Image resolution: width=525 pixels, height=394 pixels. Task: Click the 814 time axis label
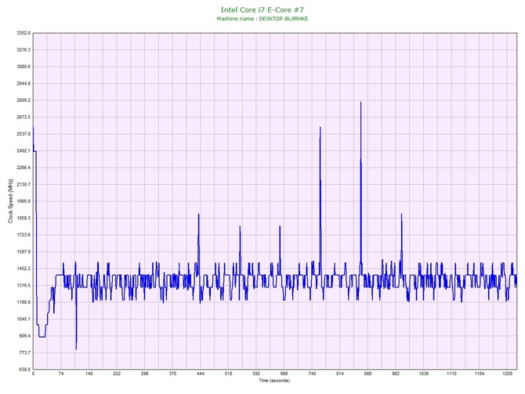(x=340, y=374)
